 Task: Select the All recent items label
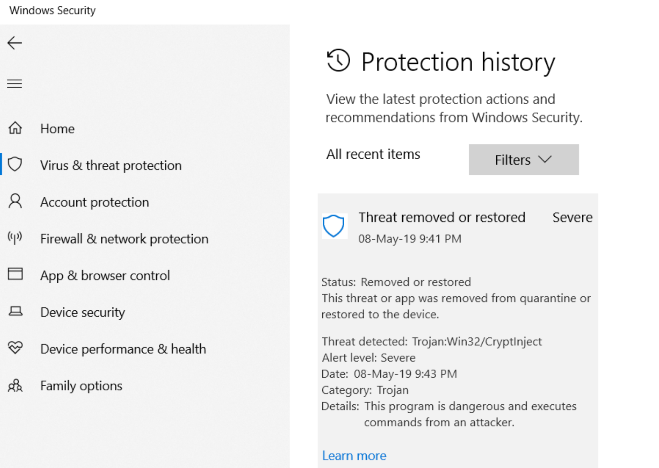coord(373,154)
